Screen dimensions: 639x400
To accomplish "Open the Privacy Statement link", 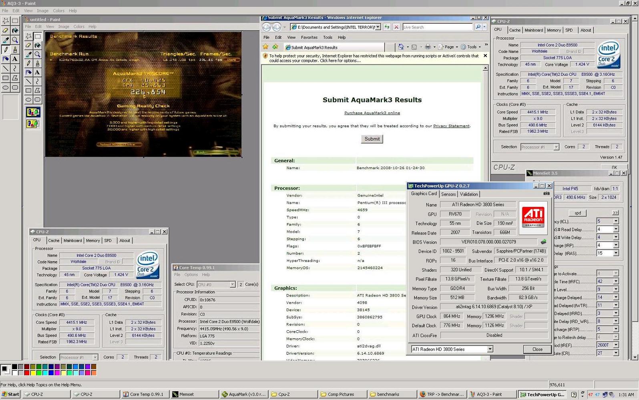I will (x=451, y=126).
